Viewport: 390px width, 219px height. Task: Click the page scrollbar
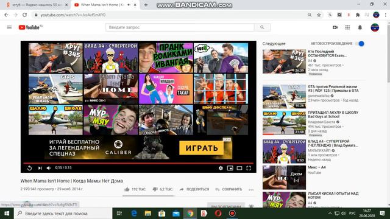pyautogui.click(x=389, y=54)
